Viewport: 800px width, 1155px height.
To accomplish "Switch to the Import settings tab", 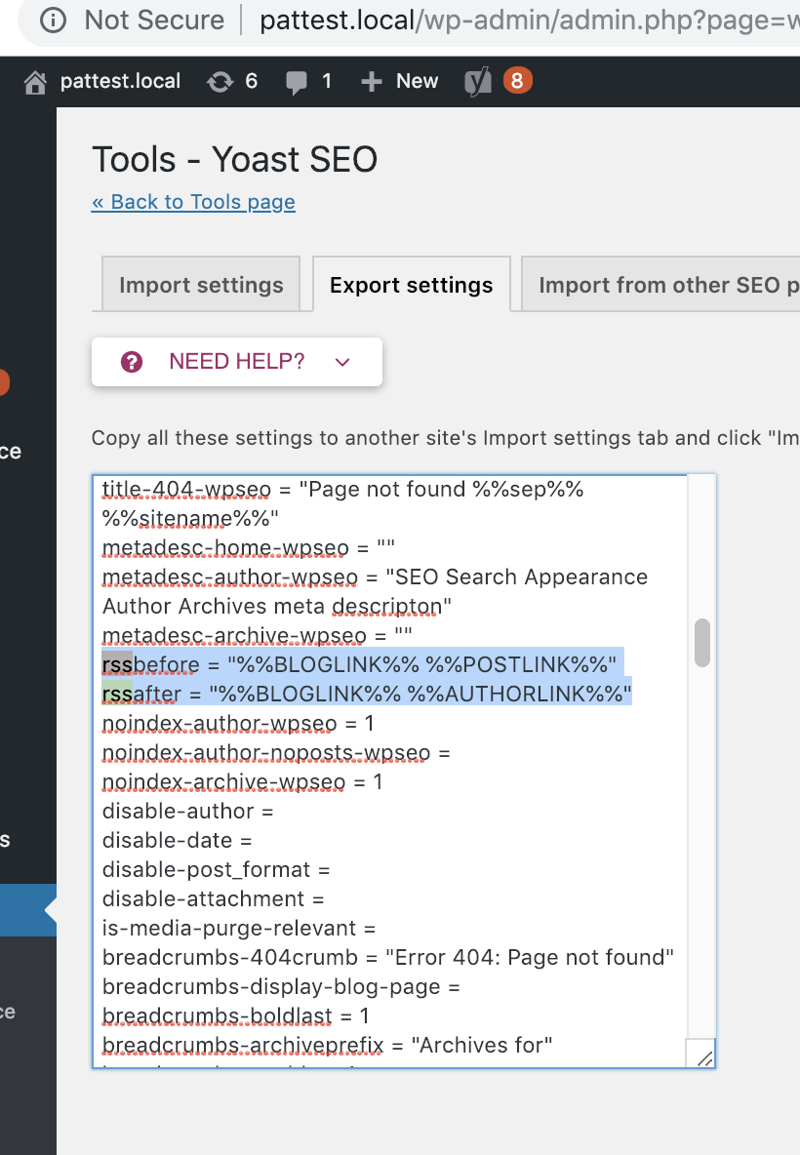I will (x=200, y=284).
